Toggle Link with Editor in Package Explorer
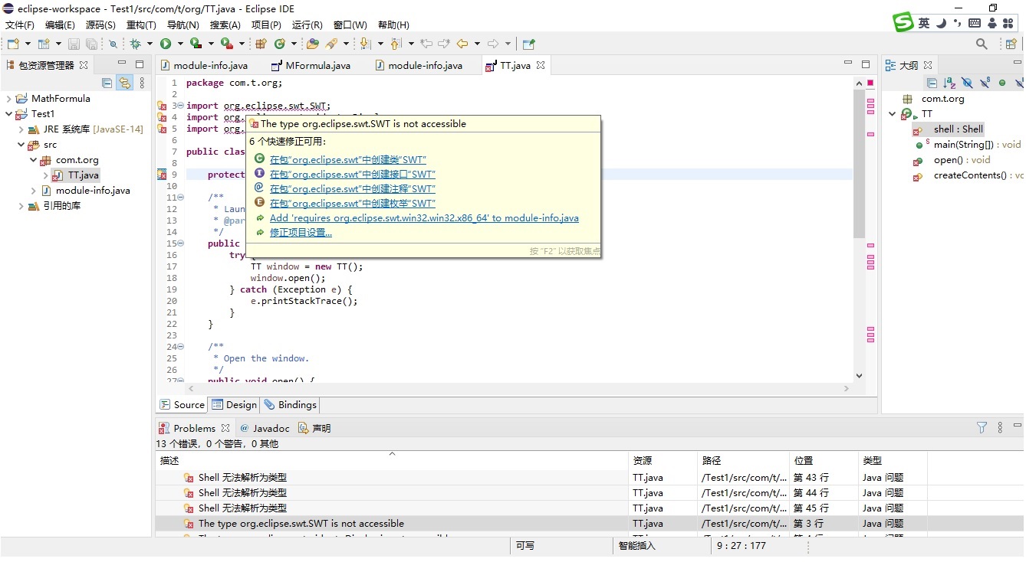The height and width of the screenshot is (562, 1026). point(124,83)
